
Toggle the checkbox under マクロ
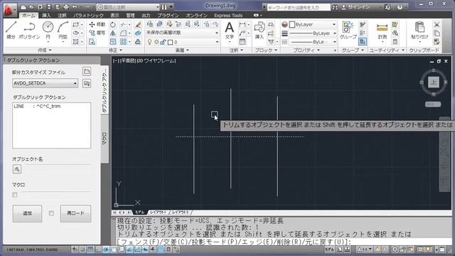coord(15,194)
